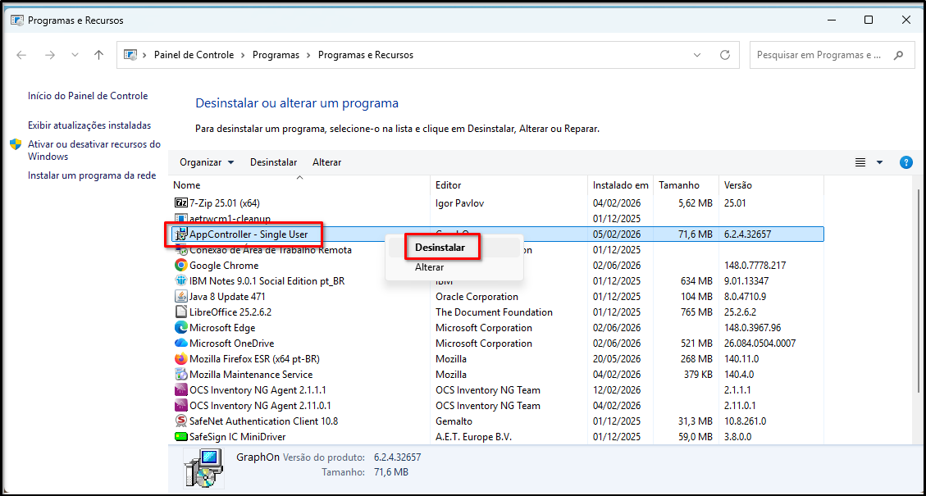Click The Document Foundation publisher cell
The image size is (926, 496).
(x=494, y=312)
